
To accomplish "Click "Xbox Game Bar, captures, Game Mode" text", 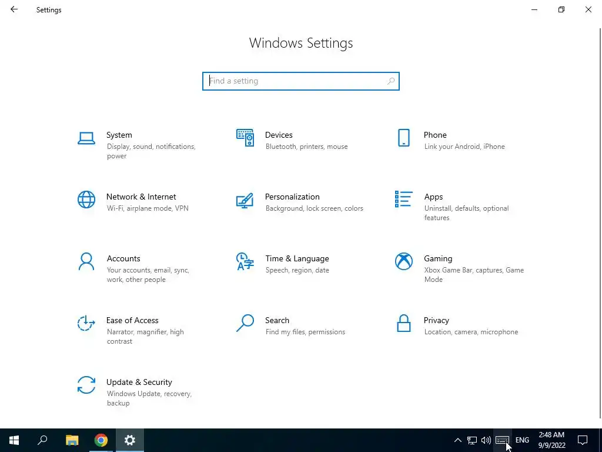I will [x=474, y=275].
